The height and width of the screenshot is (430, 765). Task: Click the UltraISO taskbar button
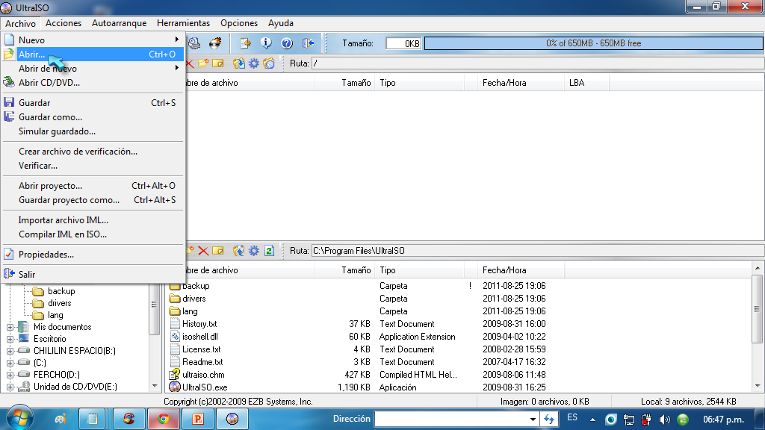click(232, 419)
